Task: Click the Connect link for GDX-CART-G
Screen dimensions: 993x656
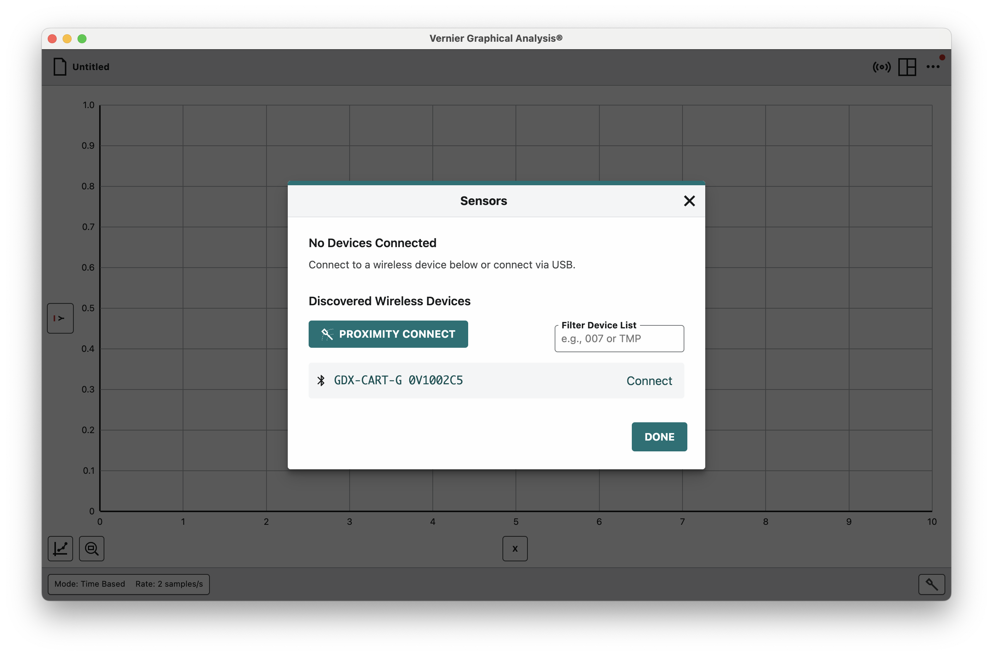Action: [649, 381]
